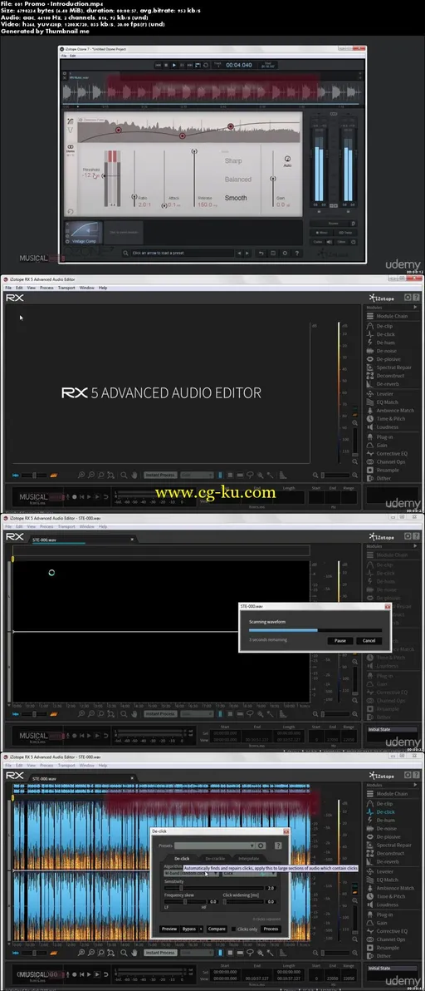Open Spectral Repair in RX splash-screen window
The height and width of the screenshot is (991, 425).
393,367
